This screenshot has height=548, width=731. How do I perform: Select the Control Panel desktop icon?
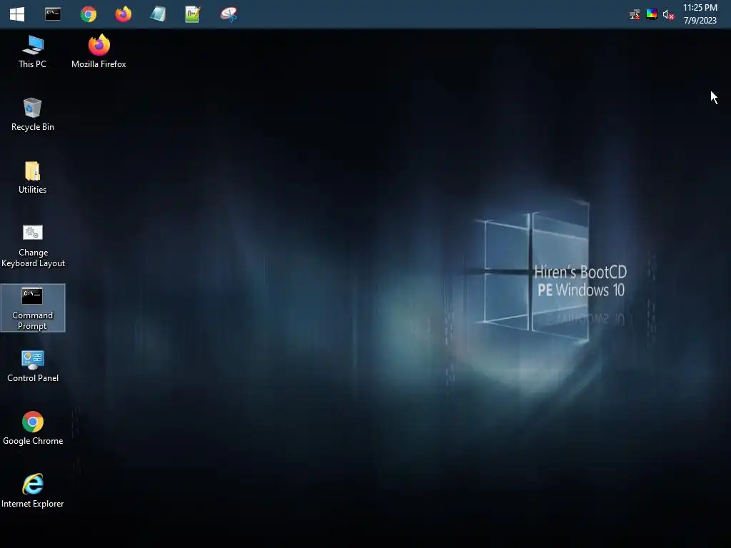pos(33,366)
